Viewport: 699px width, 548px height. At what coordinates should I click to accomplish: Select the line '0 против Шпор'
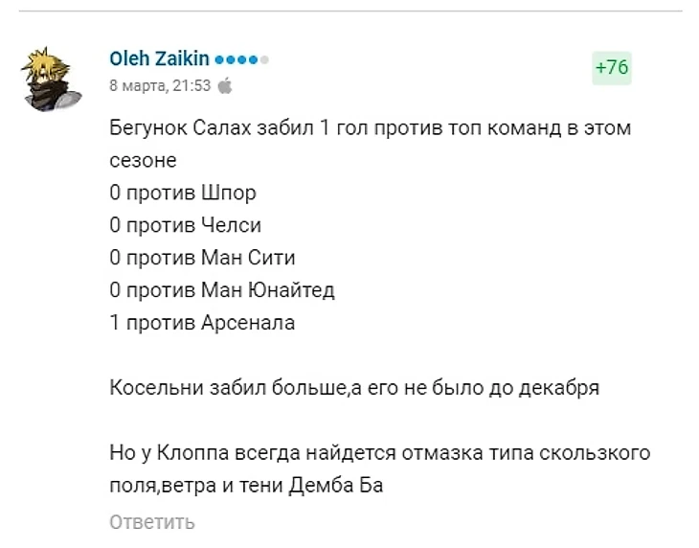tap(183, 193)
